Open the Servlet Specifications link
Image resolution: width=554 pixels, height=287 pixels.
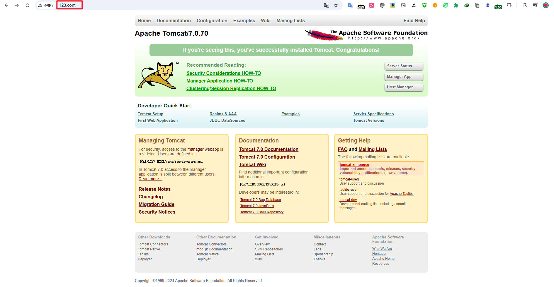373,114
